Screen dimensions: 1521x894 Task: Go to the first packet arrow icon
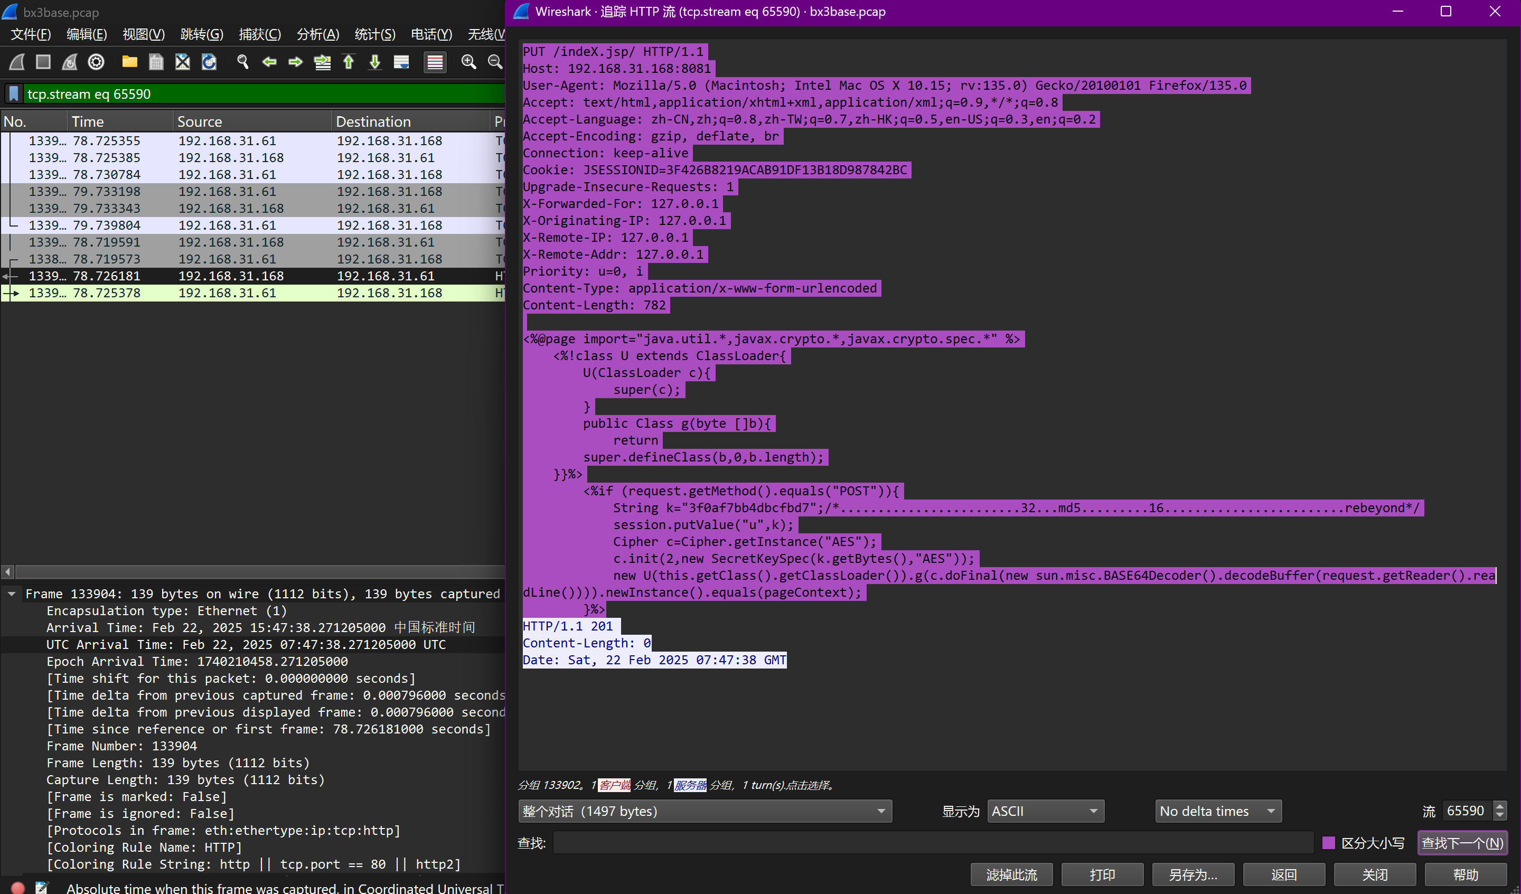pos(349,62)
